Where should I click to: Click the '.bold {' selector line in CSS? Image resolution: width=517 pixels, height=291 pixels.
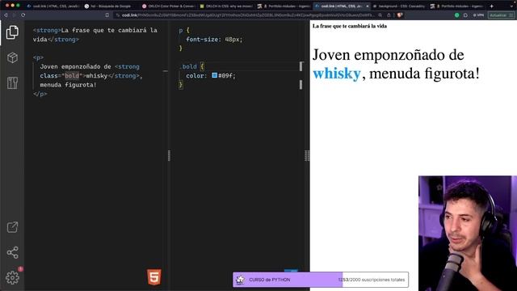(192, 66)
